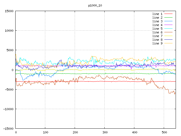
Task: Click the 'line 8' legend label
Action: click(x=158, y=40)
